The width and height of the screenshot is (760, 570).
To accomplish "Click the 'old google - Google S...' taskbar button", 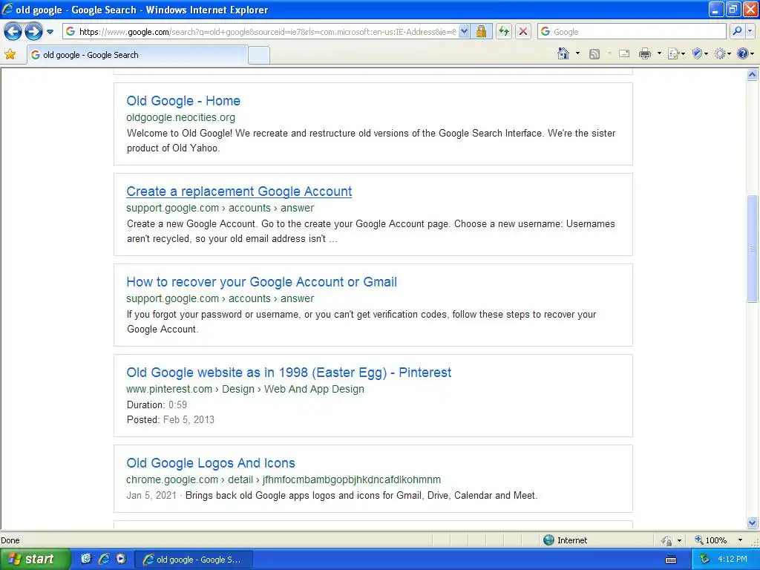I will pos(194,560).
